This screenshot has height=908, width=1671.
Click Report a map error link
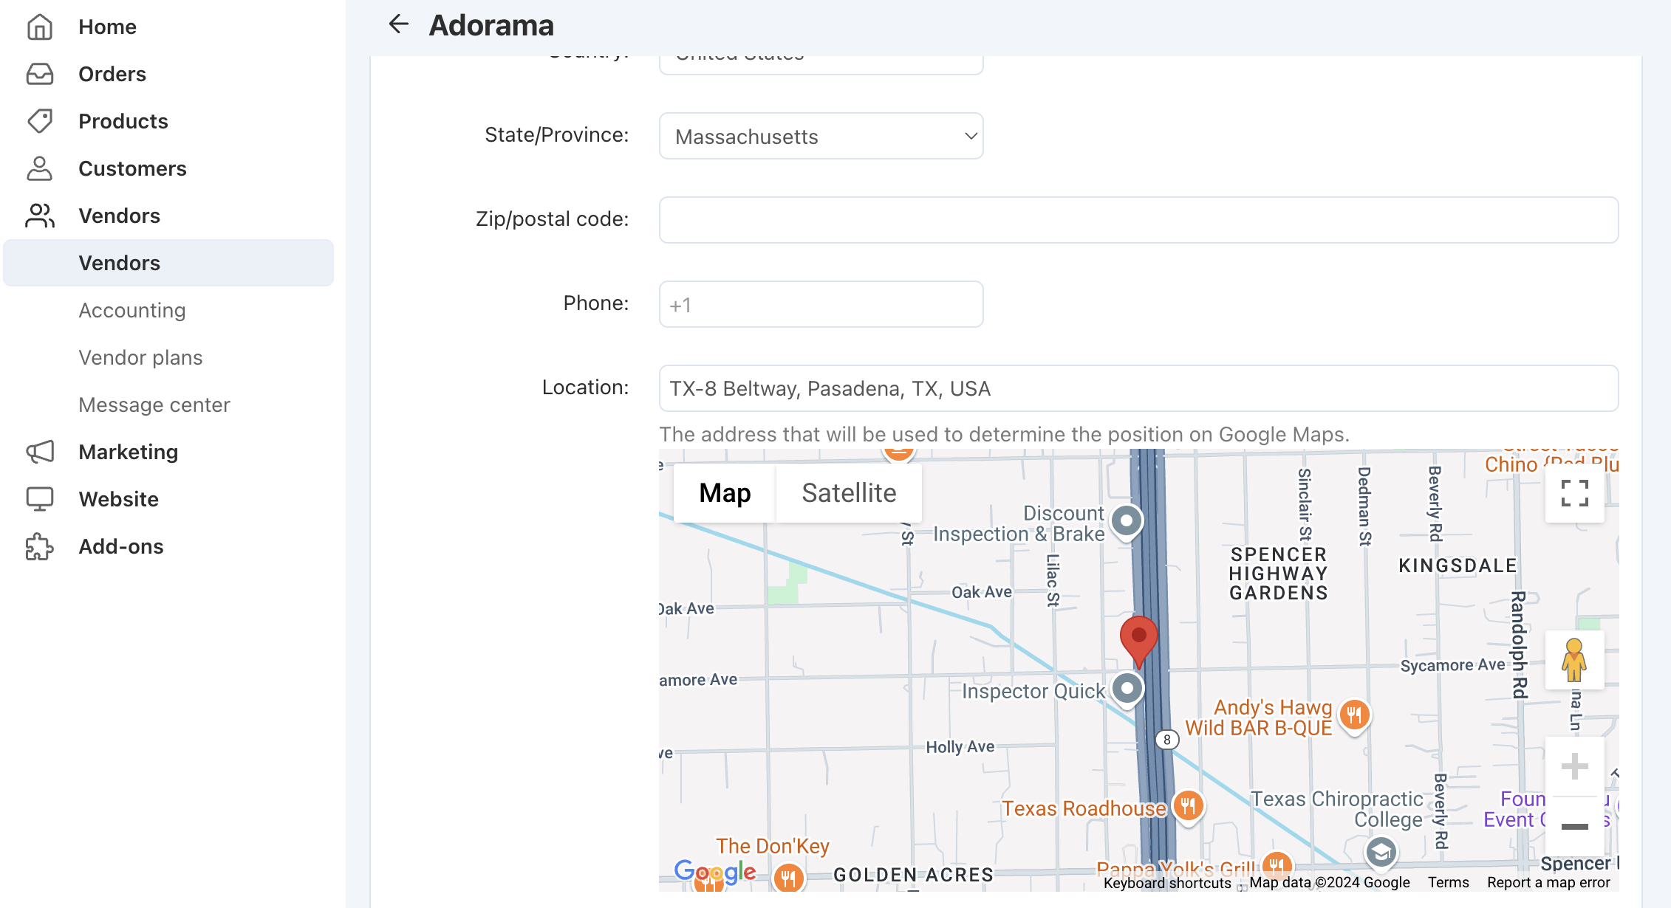coord(1548,883)
